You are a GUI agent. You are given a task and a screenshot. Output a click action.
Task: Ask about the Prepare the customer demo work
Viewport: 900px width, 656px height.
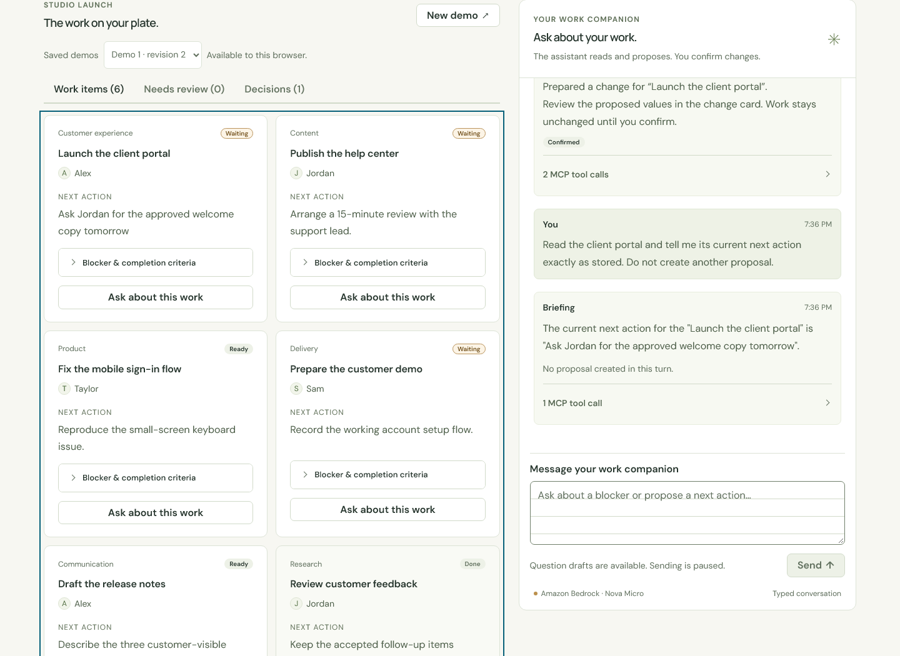tap(387, 510)
